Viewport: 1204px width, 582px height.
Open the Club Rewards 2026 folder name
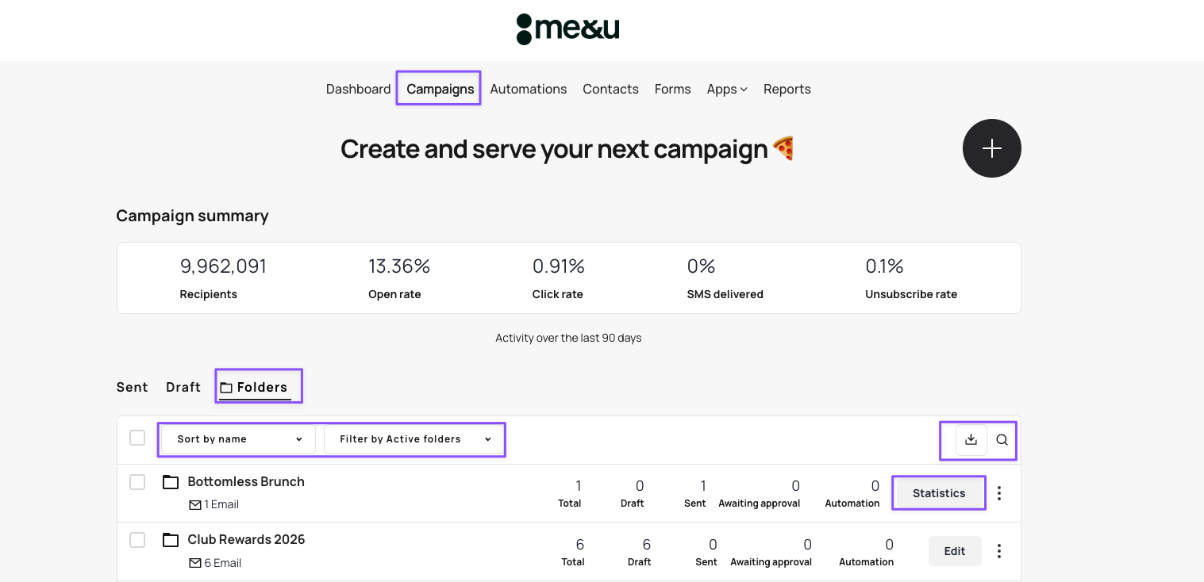(x=246, y=539)
